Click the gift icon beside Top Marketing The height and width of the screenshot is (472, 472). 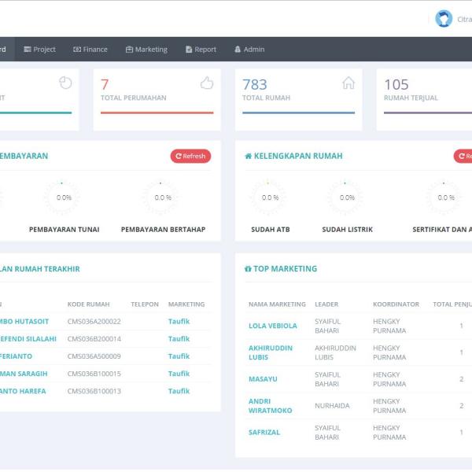(249, 269)
